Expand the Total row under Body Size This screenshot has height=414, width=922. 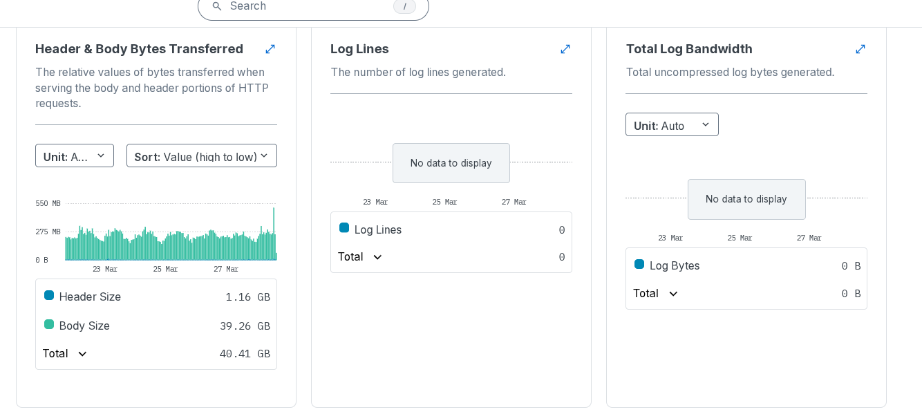(x=66, y=354)
